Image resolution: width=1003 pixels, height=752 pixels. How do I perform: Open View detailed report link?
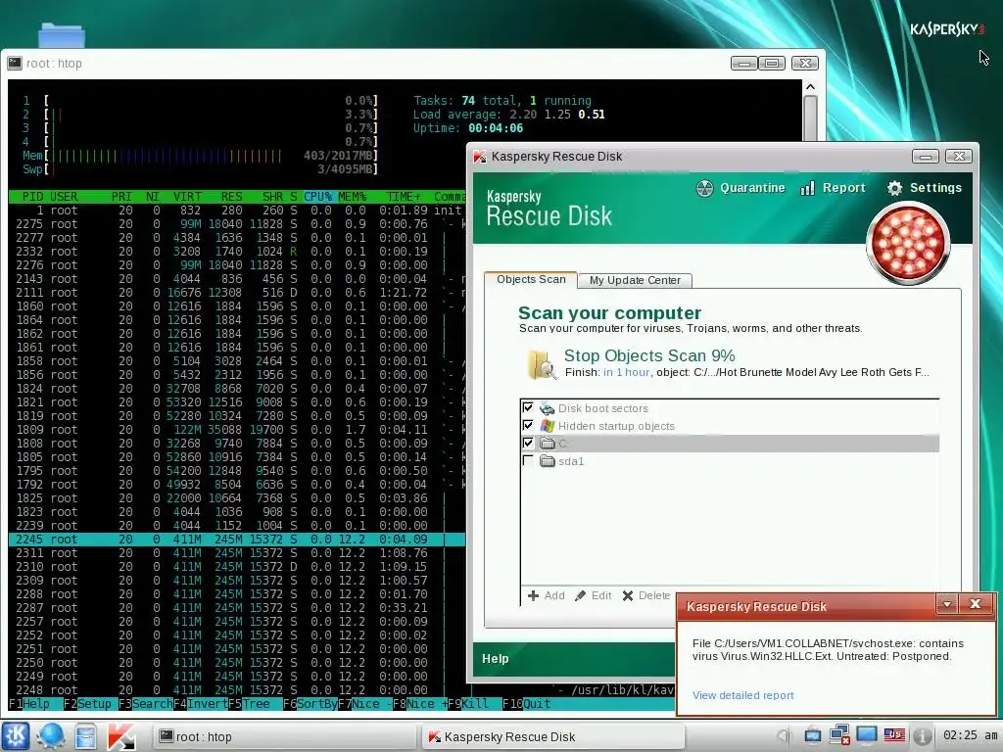(x=742, y=695)
